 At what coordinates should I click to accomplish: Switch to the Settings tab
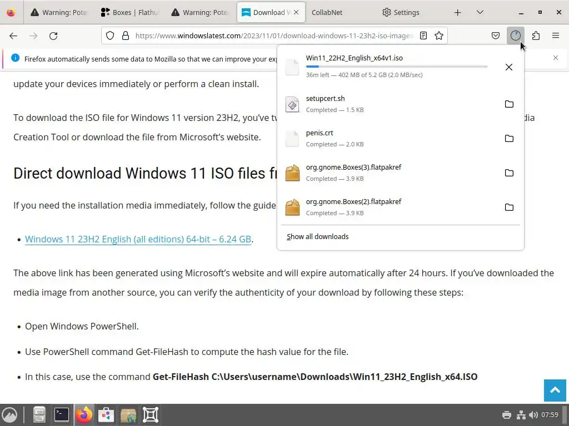(401, 12)
